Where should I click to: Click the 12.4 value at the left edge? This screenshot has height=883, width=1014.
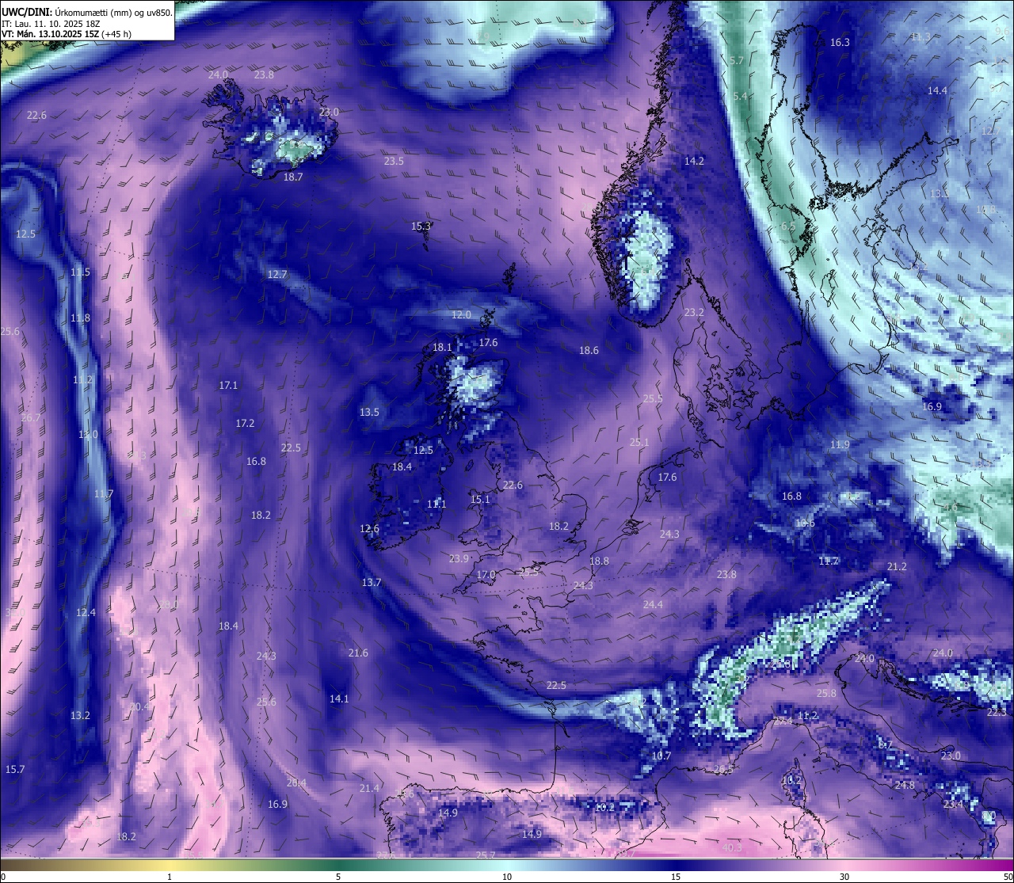86,612
